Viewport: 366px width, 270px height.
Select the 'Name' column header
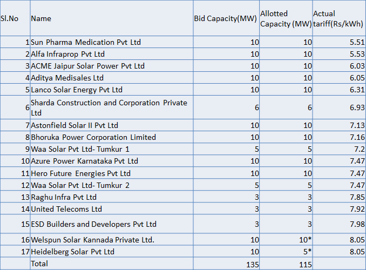point(112,18)
